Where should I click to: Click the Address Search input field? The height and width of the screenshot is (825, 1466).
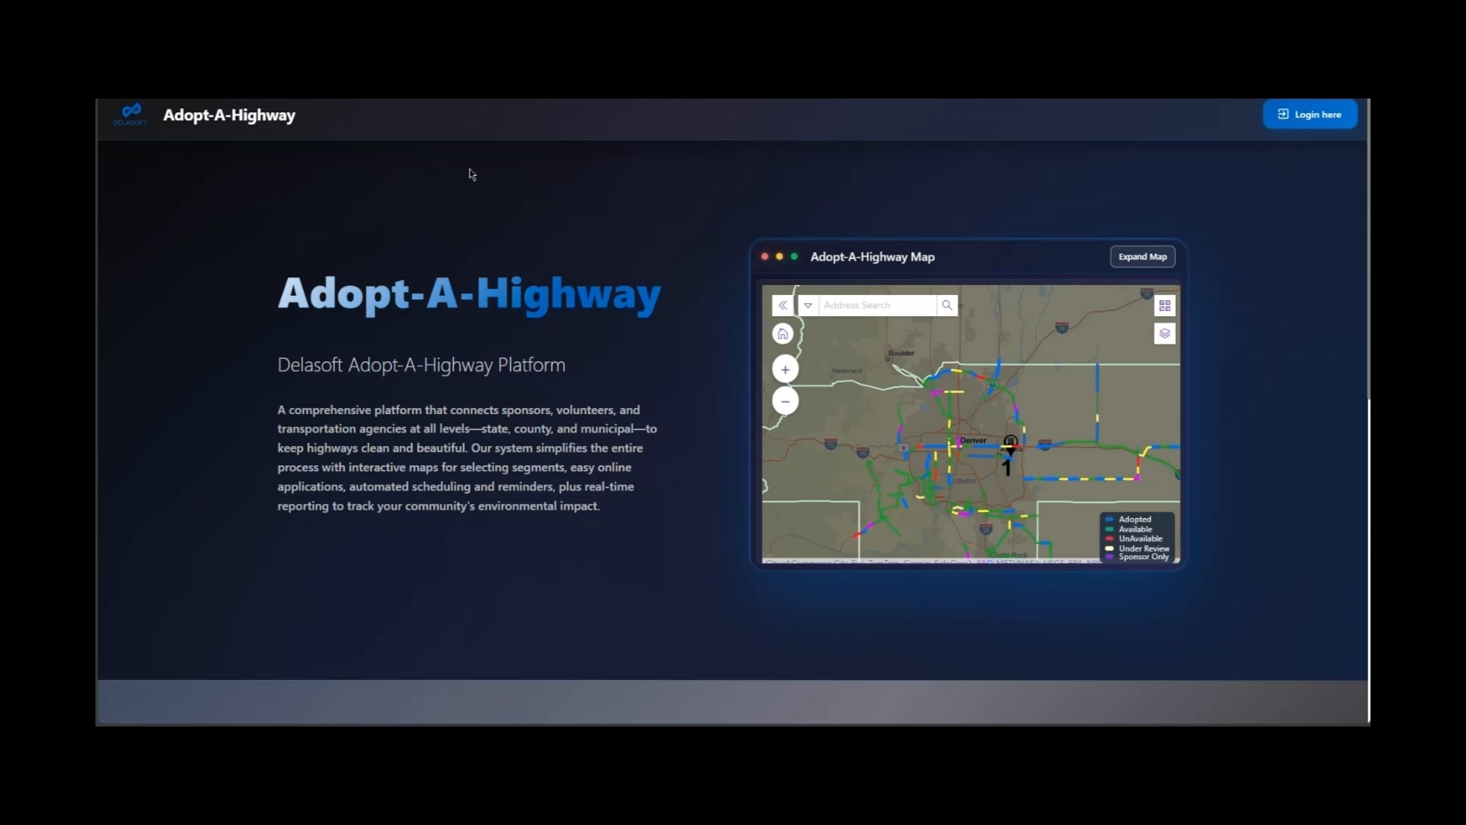(877, 306)
